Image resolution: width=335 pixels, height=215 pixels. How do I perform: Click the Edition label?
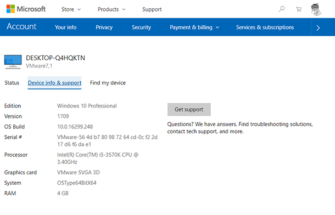tap(13, 106)
